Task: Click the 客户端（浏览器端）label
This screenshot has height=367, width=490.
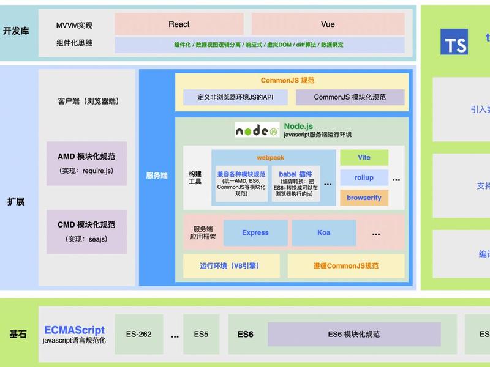Action: click(x=88, y=101)
